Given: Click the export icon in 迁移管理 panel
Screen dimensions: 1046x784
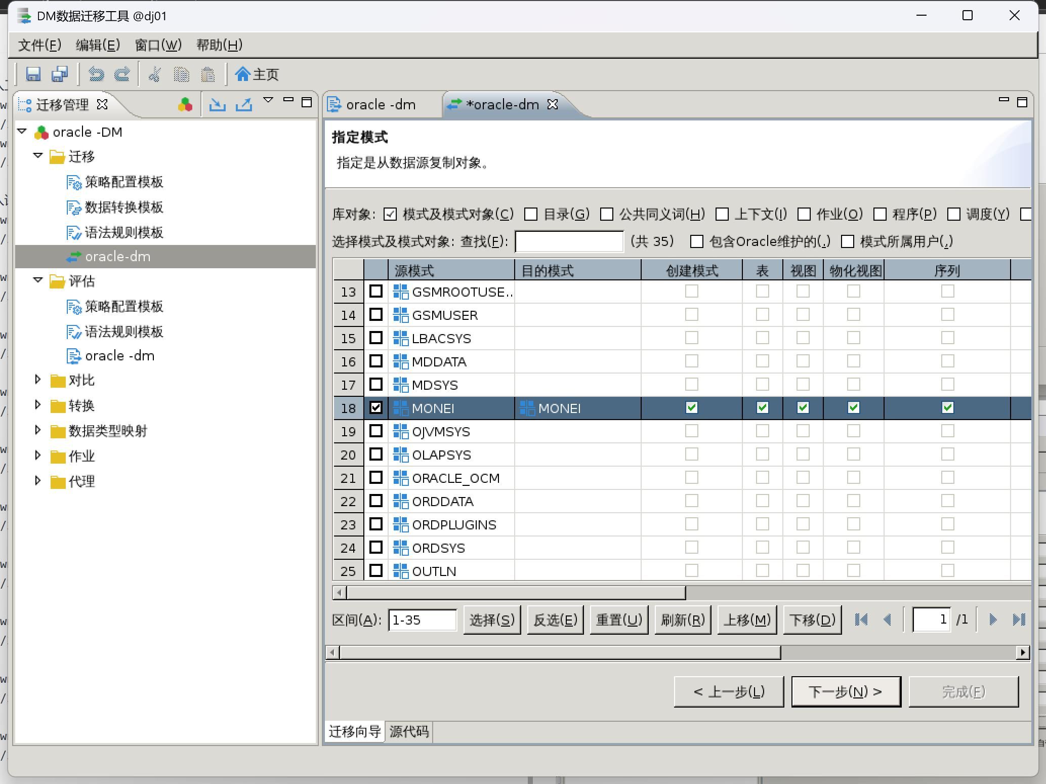Looking at the screenshot, I should pos(244,104).
